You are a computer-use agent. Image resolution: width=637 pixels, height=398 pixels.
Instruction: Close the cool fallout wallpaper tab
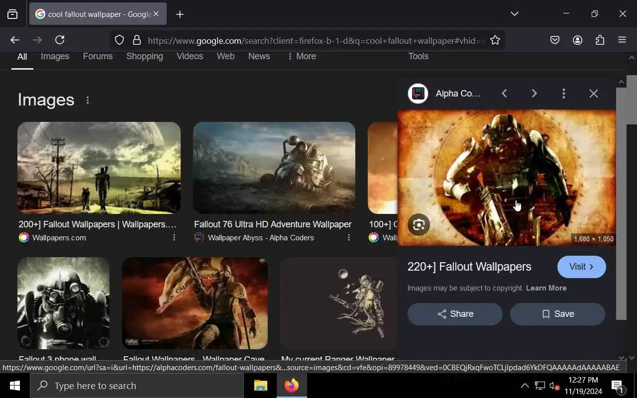[x=156, y=14]
